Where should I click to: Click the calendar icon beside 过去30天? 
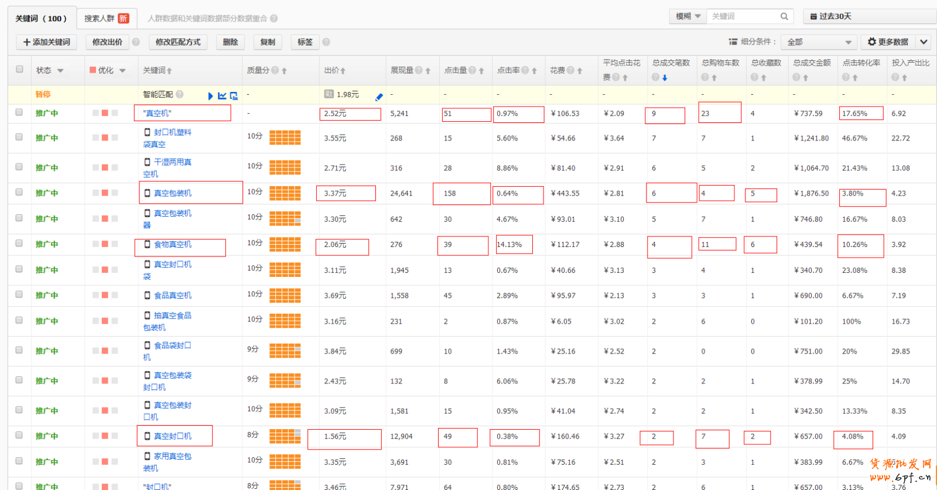click(813, 16)
